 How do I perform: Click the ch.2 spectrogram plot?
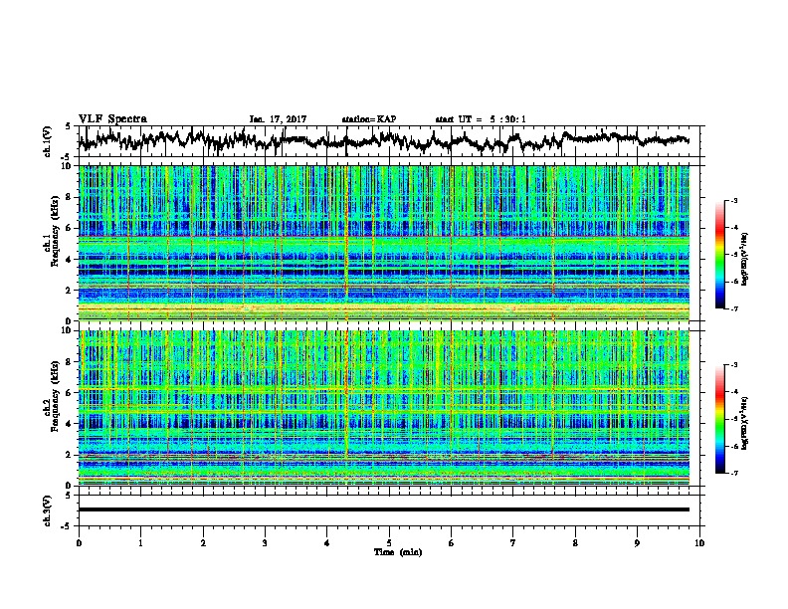[x=384, y=408]
